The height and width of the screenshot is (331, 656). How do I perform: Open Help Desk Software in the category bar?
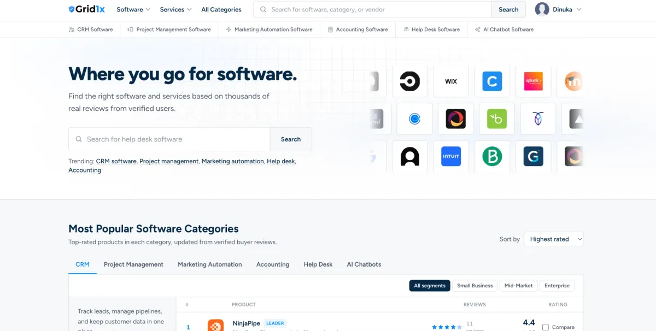coord(431,29)
